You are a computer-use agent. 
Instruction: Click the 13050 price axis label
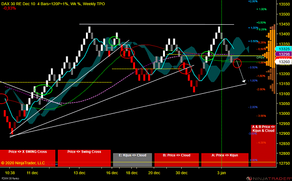[284, 104]
